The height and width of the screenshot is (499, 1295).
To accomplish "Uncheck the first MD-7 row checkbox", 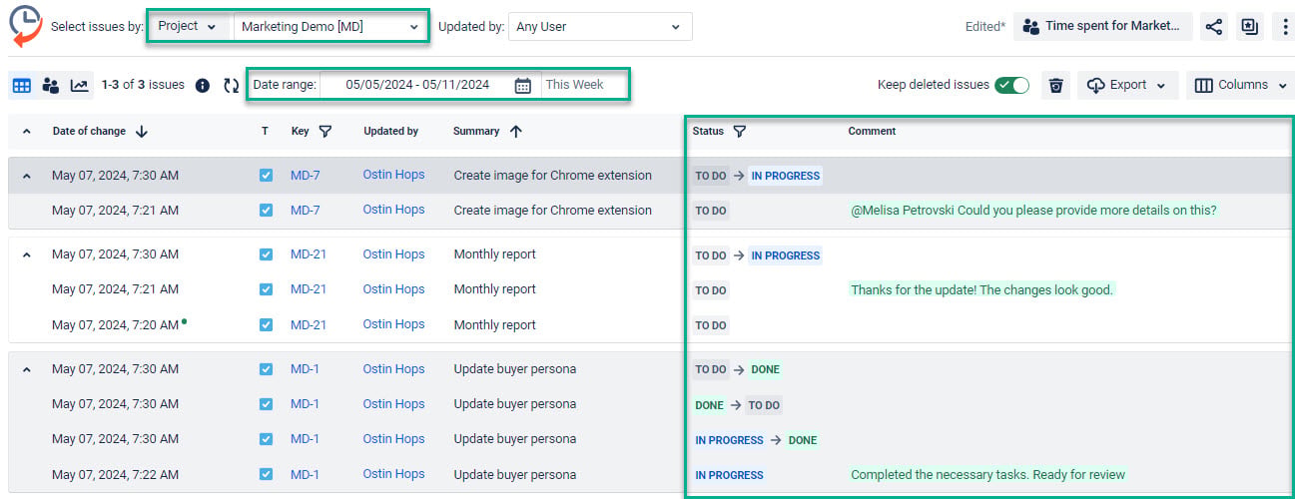I will click(266, 175).
